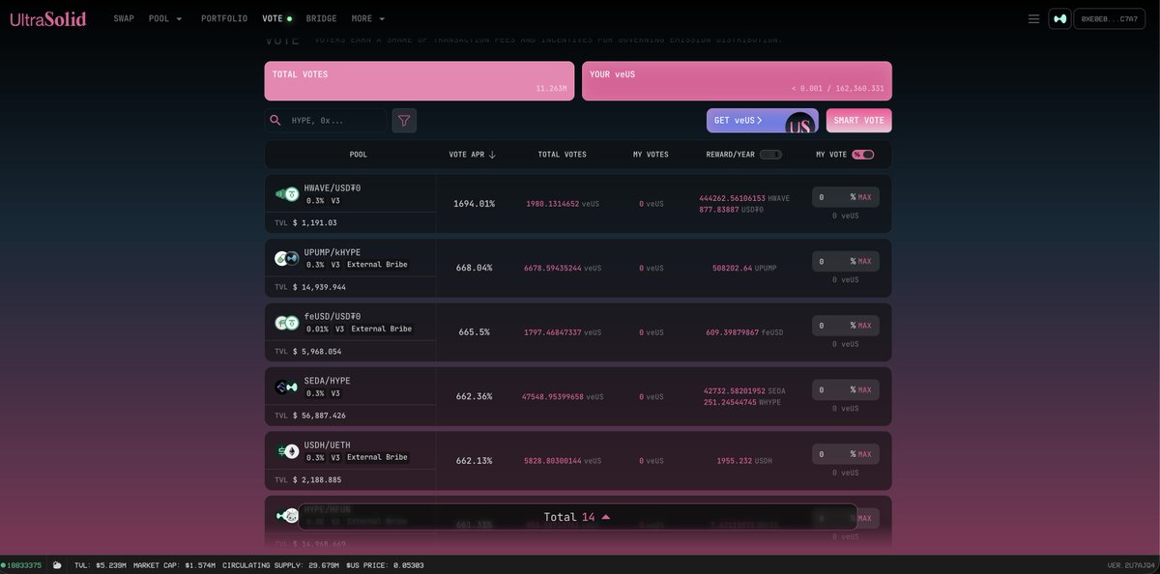Click the UPUMP/kHYPE token pair icon

tap(287, 258)
